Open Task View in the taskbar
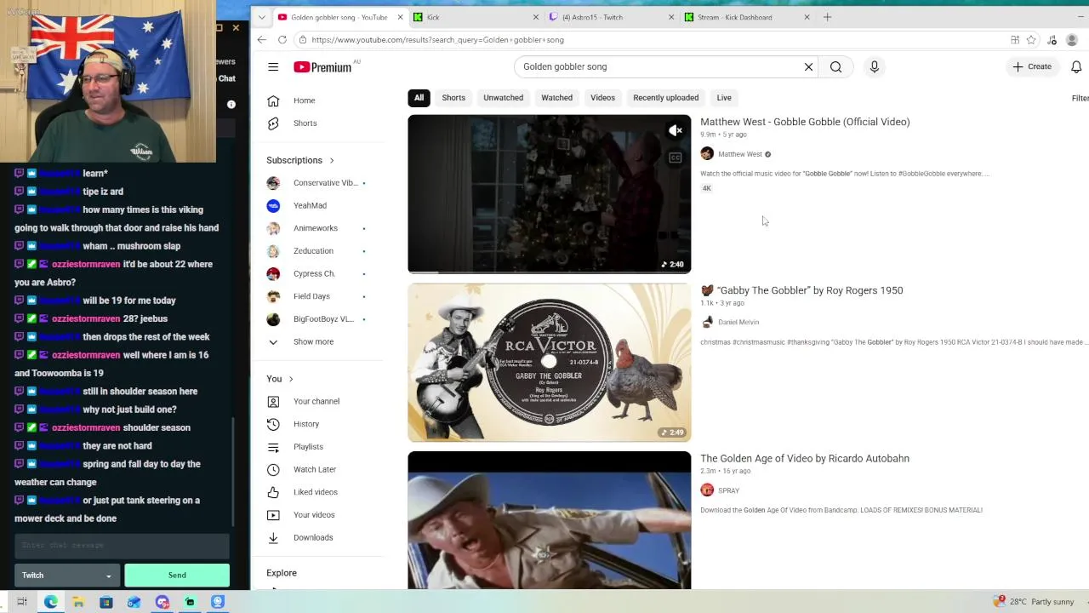Viewport: 1089px width, 613px height. click(22, 602)
